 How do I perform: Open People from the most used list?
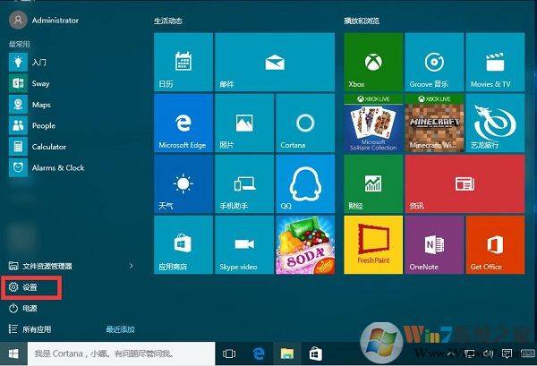(32, 125)
